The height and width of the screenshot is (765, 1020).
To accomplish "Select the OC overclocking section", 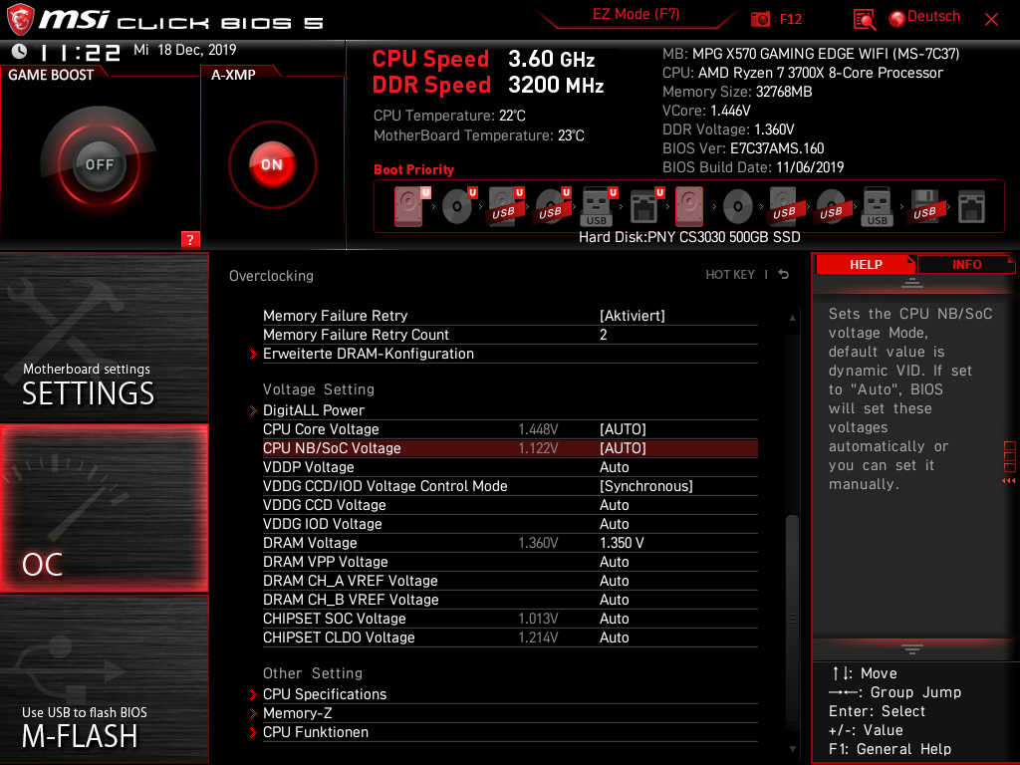I will pos(104,508).
